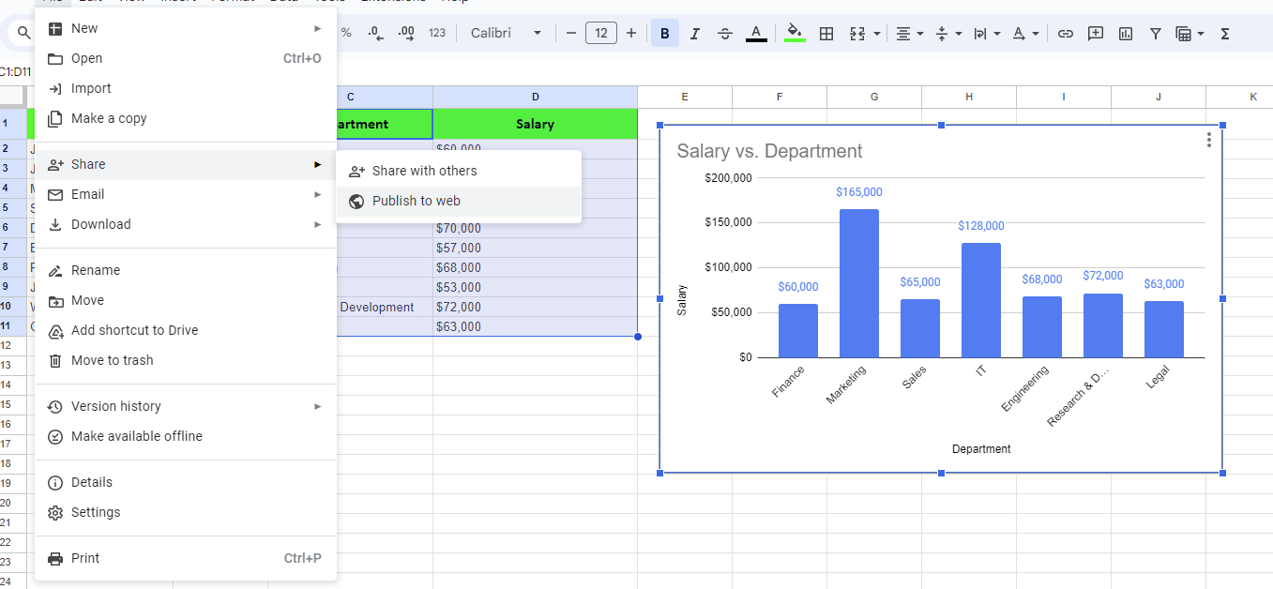Click the IT bar labeled $128,000
Screen dimensions: 1273x589
click(x=981, y=300)
